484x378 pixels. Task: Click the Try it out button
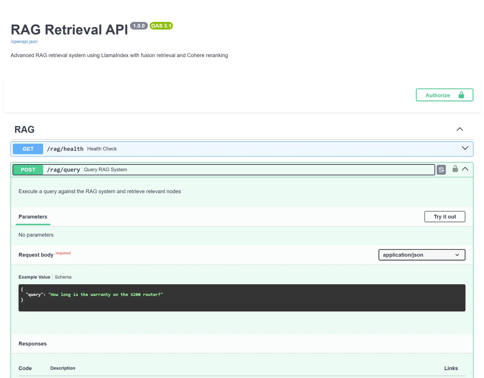pos(445,217)
